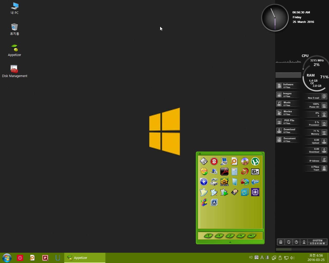The image size is (329, 263).
Task: Open the WIM package icon in Appetizer
Action: coord(204,172)
